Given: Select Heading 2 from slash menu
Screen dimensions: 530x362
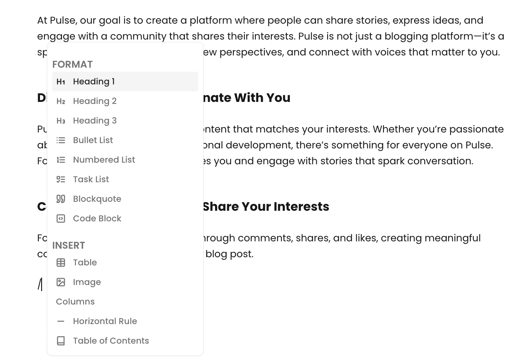Looking at the screenshot, I should pos(95,101).
